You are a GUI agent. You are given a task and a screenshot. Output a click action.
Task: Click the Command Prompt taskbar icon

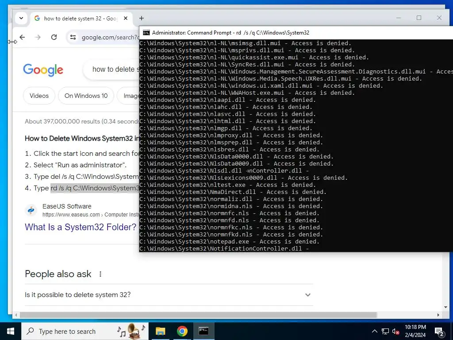click(203, 331)
